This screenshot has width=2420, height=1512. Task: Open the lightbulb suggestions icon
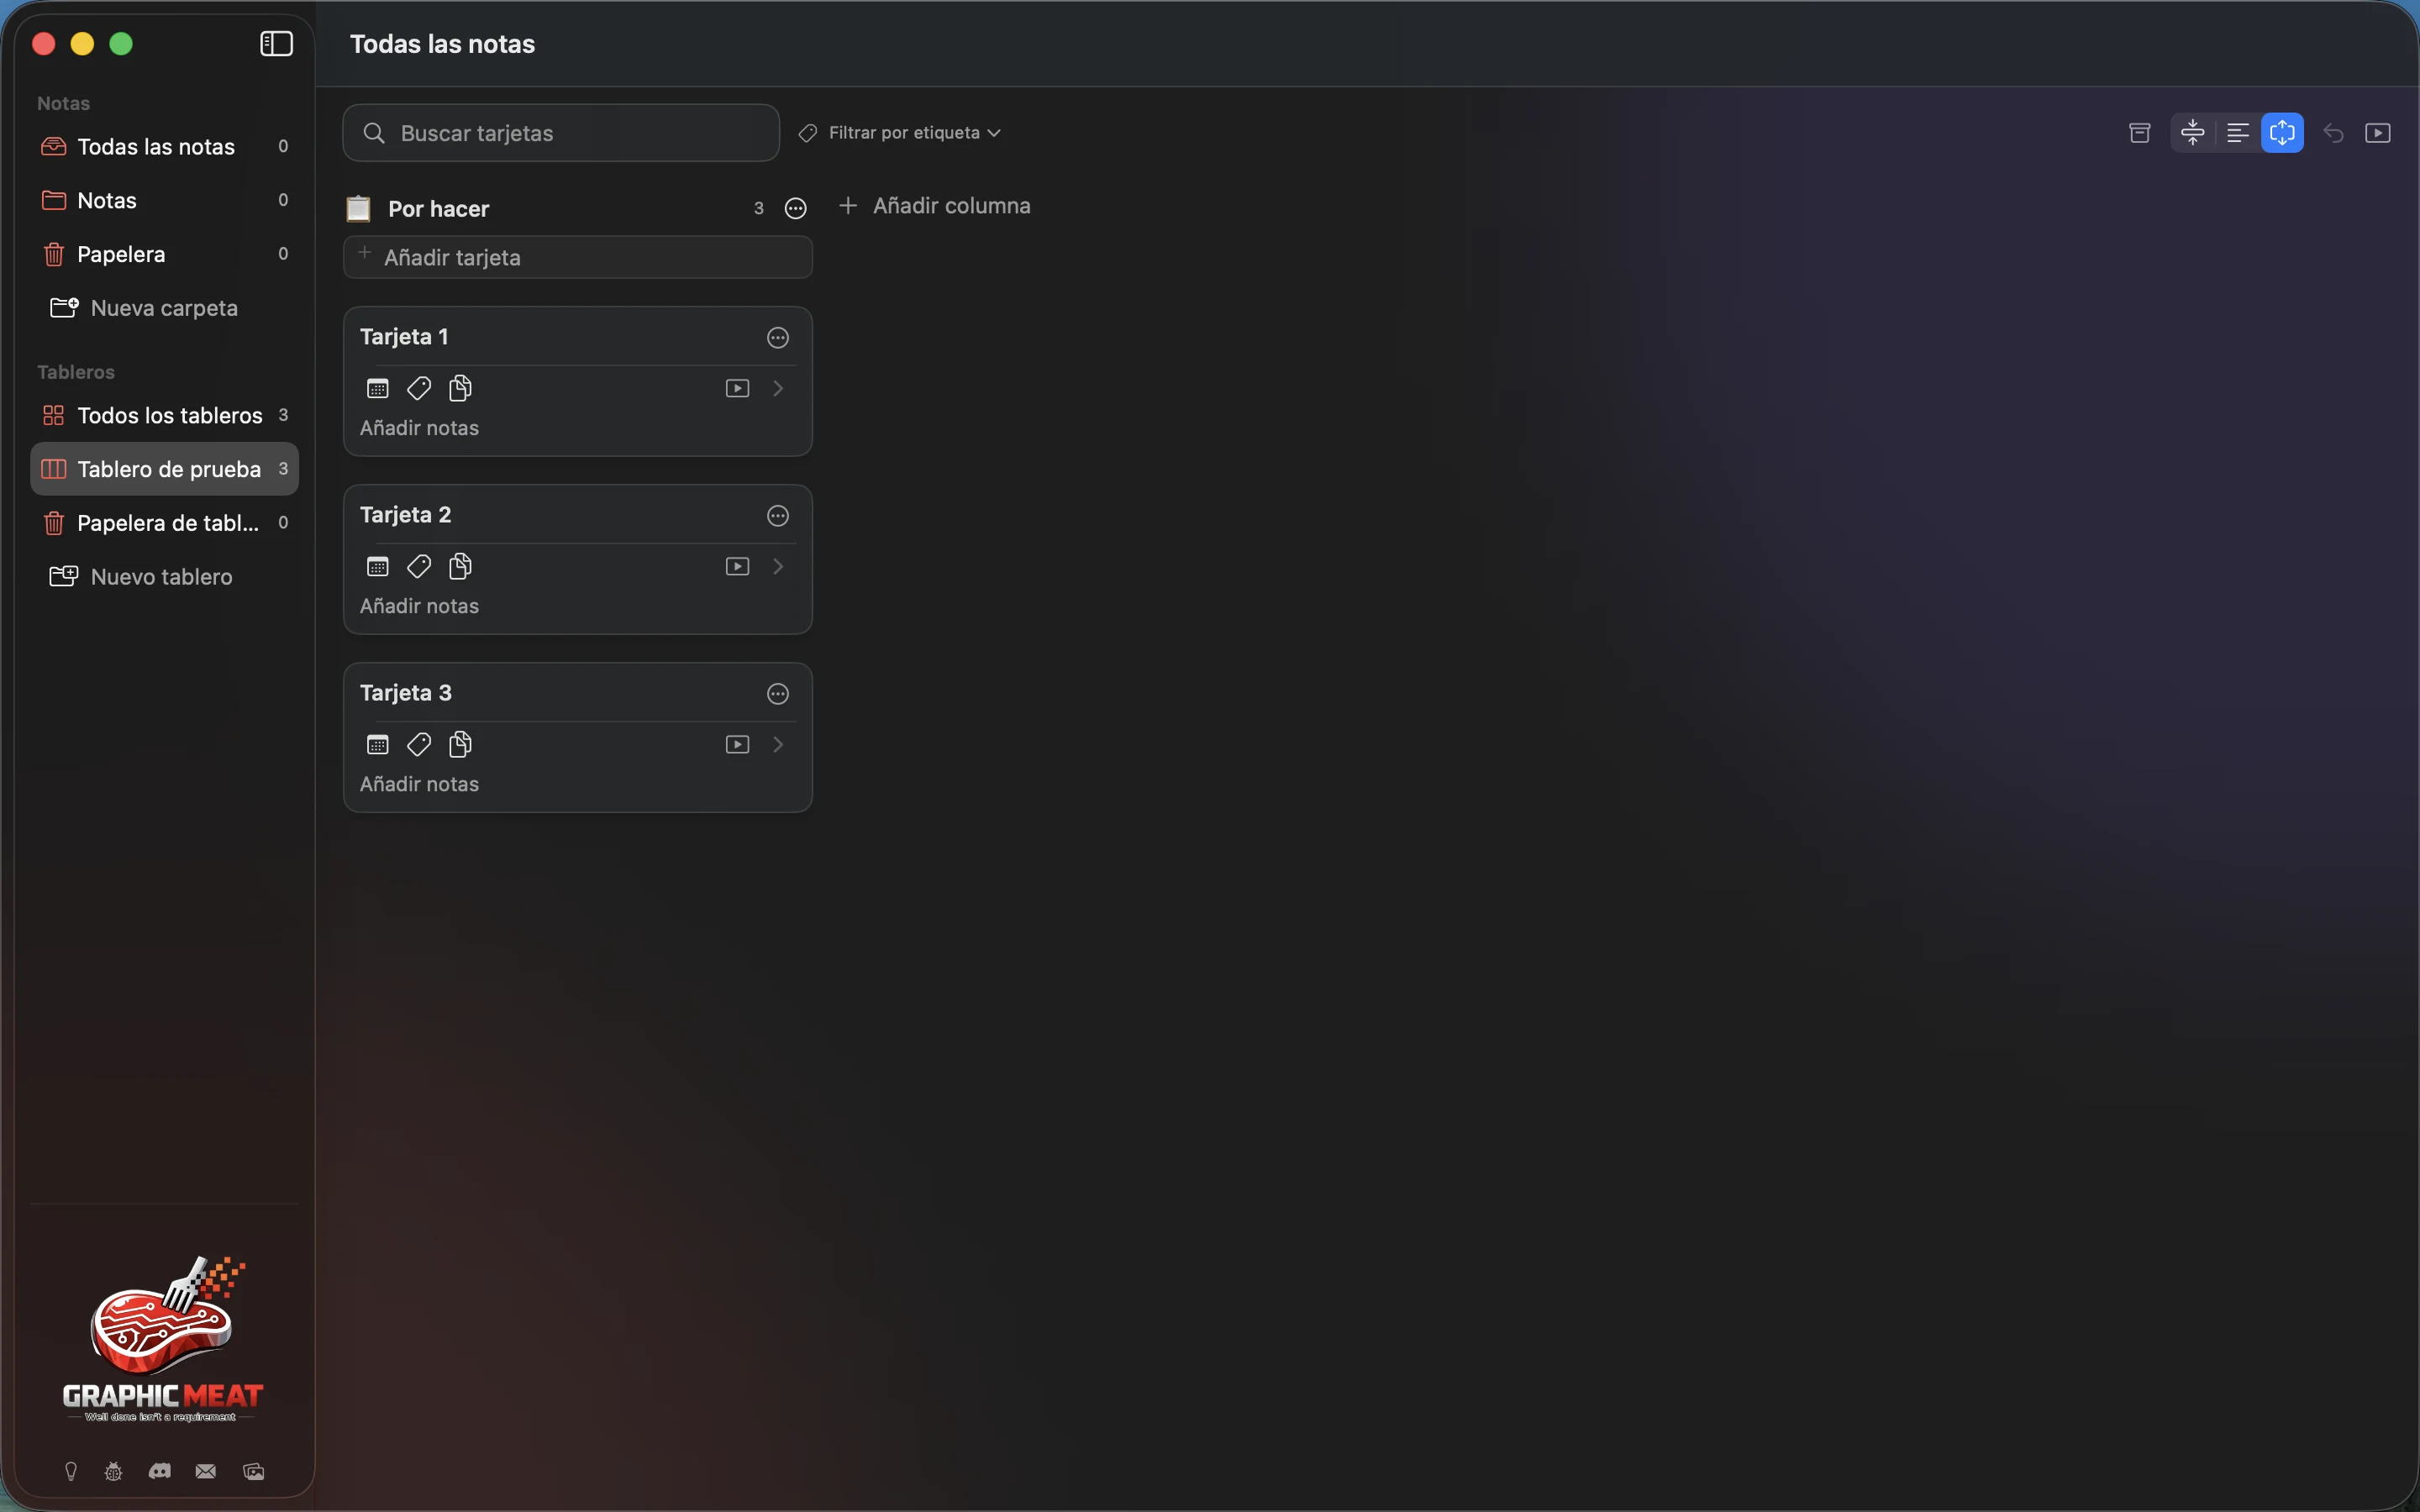tap(71, 1471)
